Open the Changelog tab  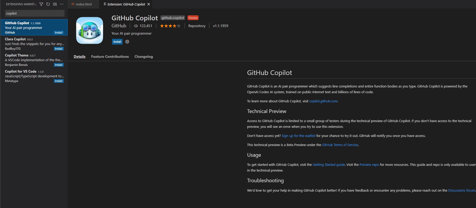144,56
